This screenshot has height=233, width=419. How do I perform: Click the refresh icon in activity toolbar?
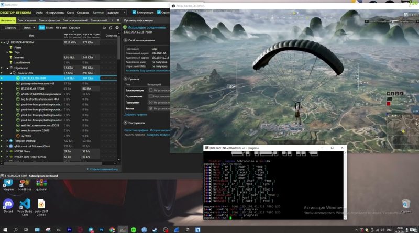tap(111, 28)
